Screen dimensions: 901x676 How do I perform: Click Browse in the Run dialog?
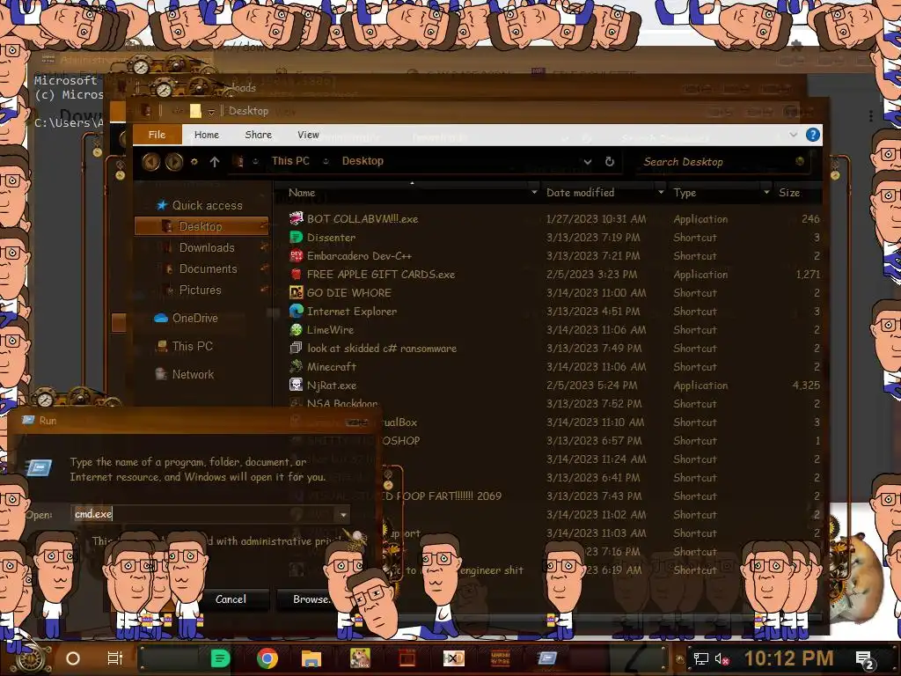(x=311, y=599)
